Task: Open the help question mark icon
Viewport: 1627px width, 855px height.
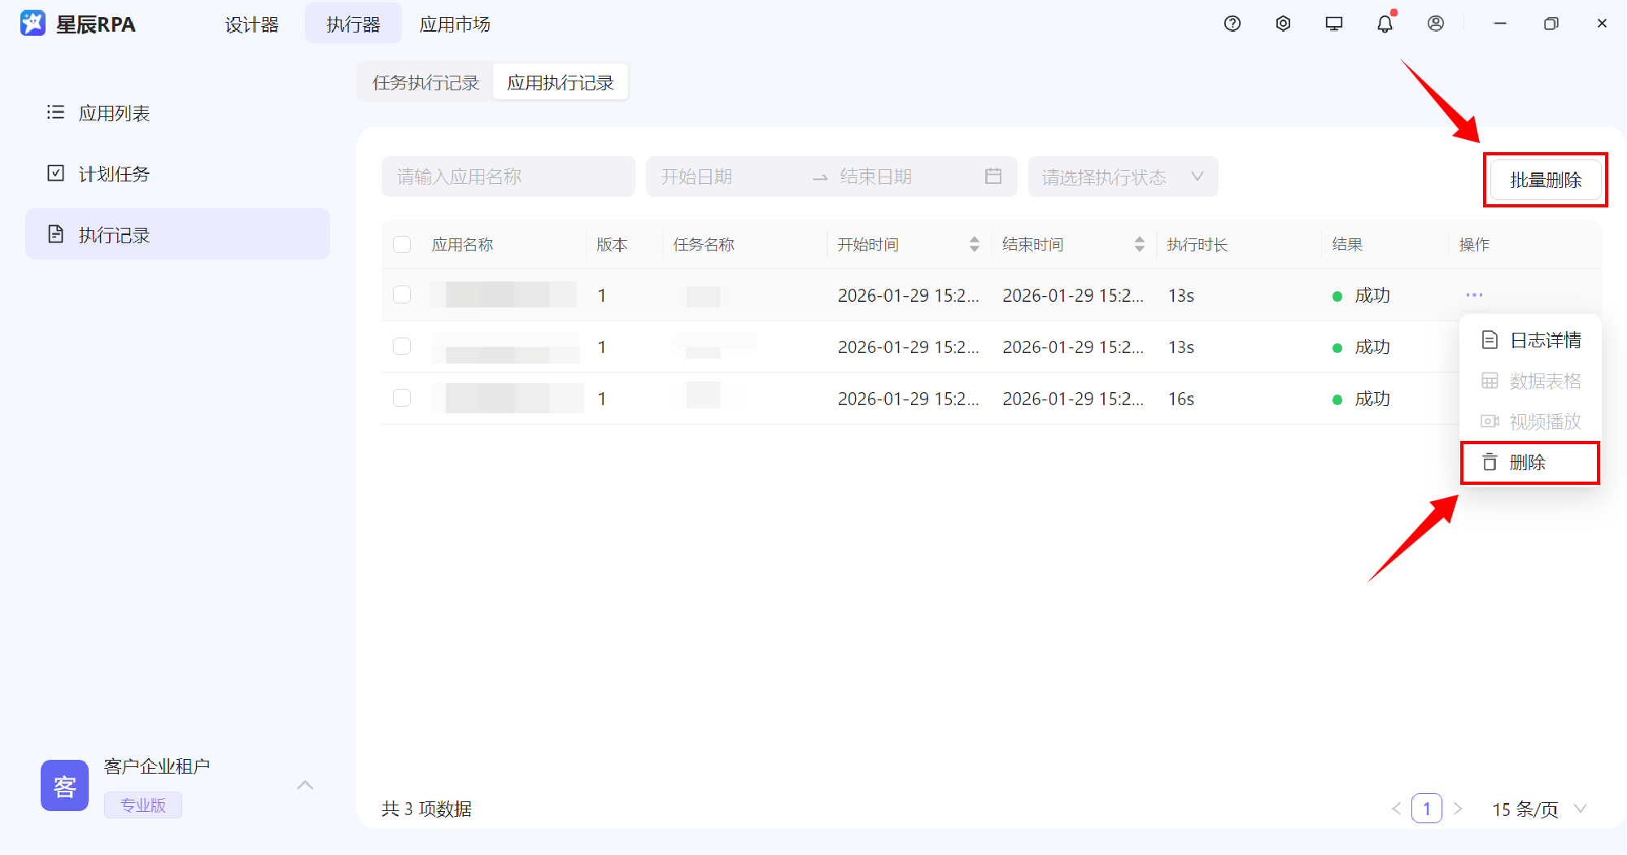Action: (1232, 24)
